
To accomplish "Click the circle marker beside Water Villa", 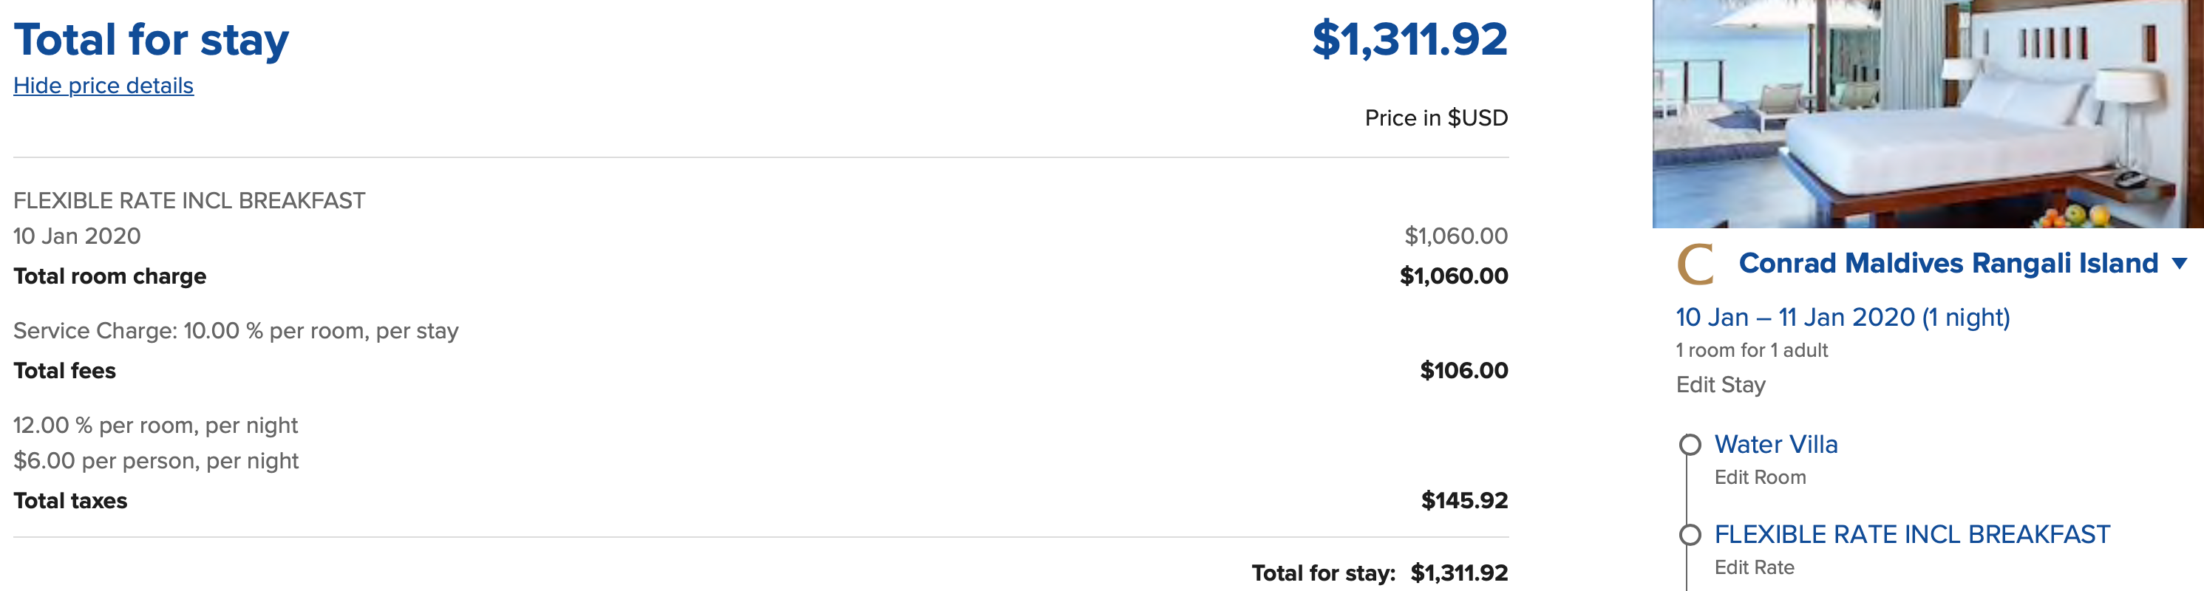I will pos(1690,445).
